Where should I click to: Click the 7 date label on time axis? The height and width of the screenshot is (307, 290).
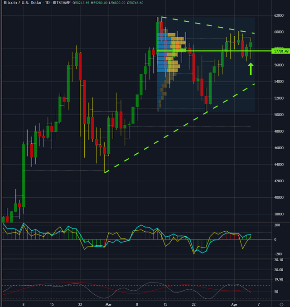259,304
